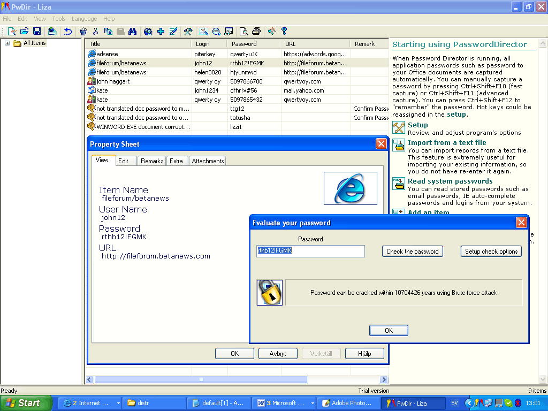548x411 pixels.
Task: Click the globe with document toolbar icon
Action: (x=148, y=32)
